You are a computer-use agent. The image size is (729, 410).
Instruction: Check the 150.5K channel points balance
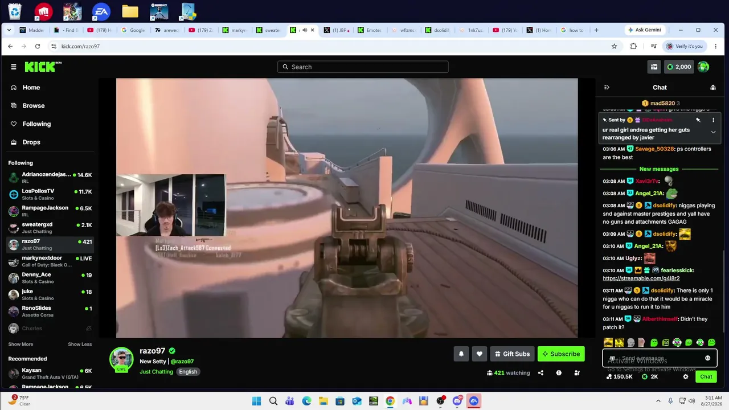(x=619, y=376)
